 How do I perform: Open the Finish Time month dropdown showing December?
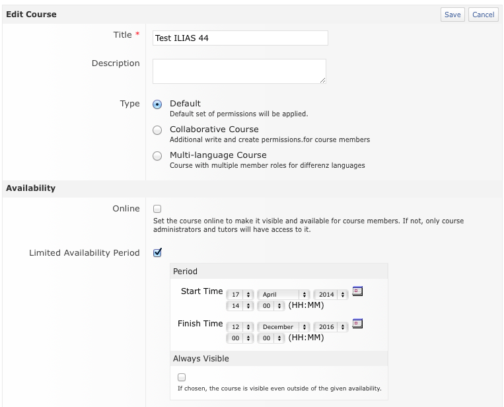pyautogui.click(x=285, y=327)
